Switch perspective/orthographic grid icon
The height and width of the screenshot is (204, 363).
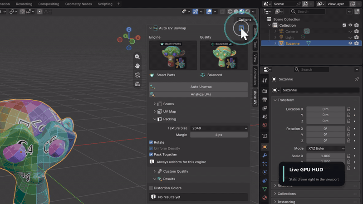[x=137, y=84]
